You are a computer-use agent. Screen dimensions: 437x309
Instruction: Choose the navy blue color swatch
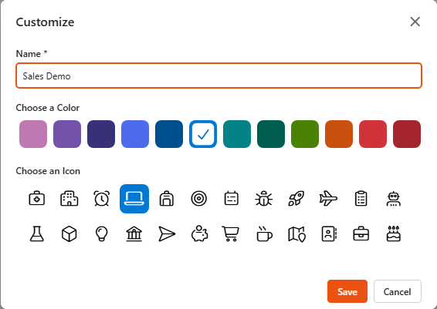169,134
